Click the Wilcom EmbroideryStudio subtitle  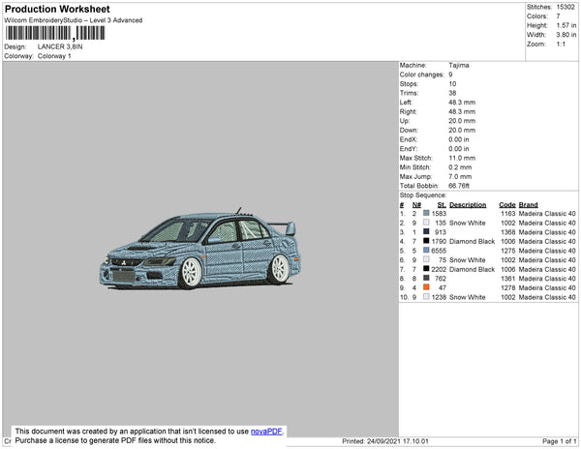(73, 20)
